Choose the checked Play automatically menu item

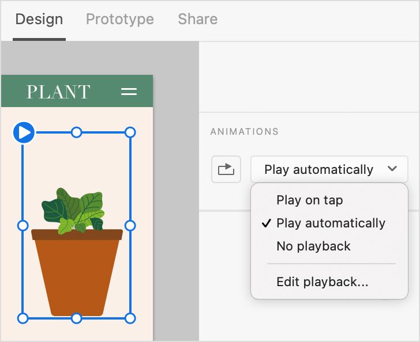click(331, 223)
